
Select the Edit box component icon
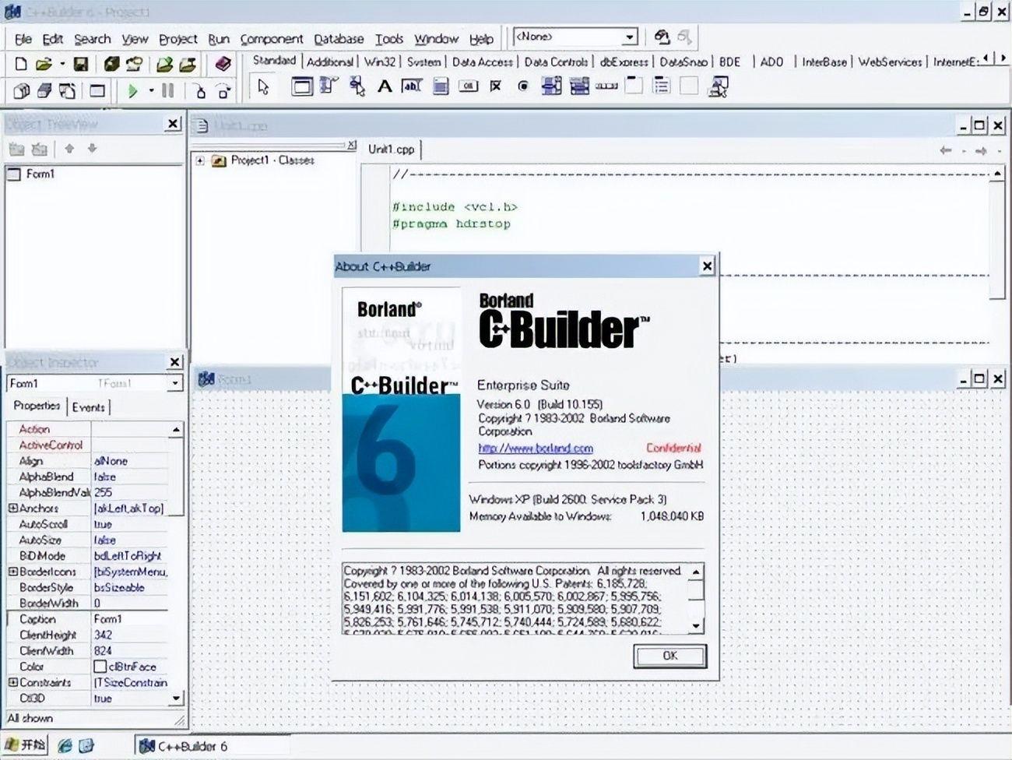click(412, 86)
